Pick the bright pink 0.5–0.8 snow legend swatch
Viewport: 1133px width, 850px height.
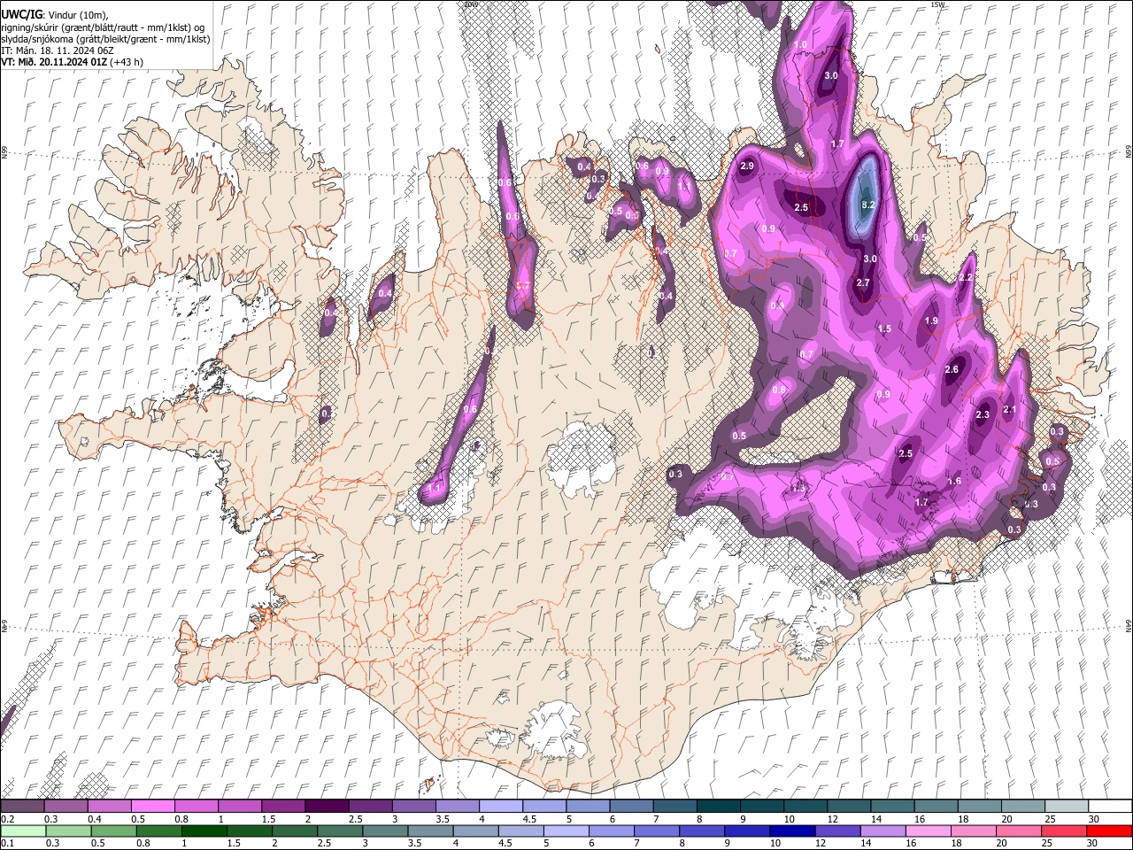point(152,807)
